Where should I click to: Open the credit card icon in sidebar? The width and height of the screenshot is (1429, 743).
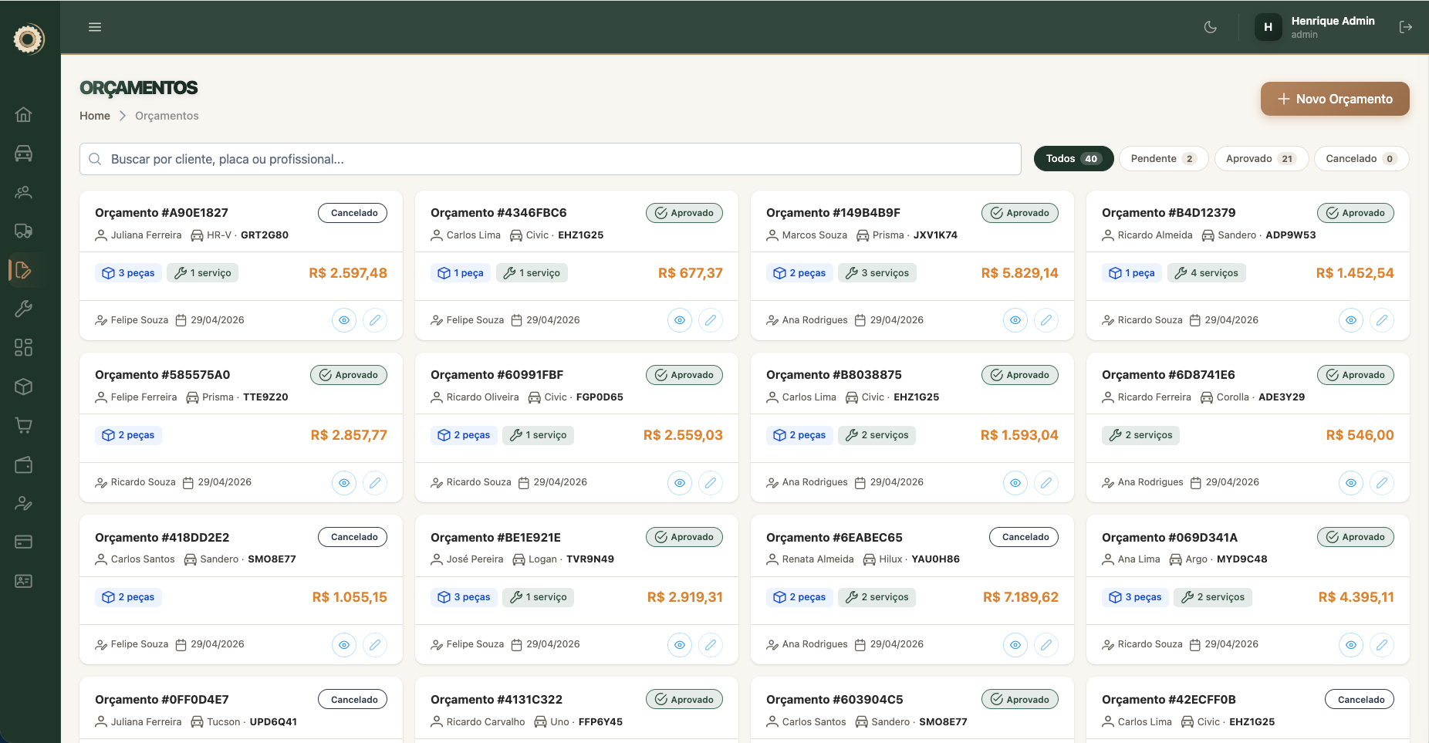(24, 542)
